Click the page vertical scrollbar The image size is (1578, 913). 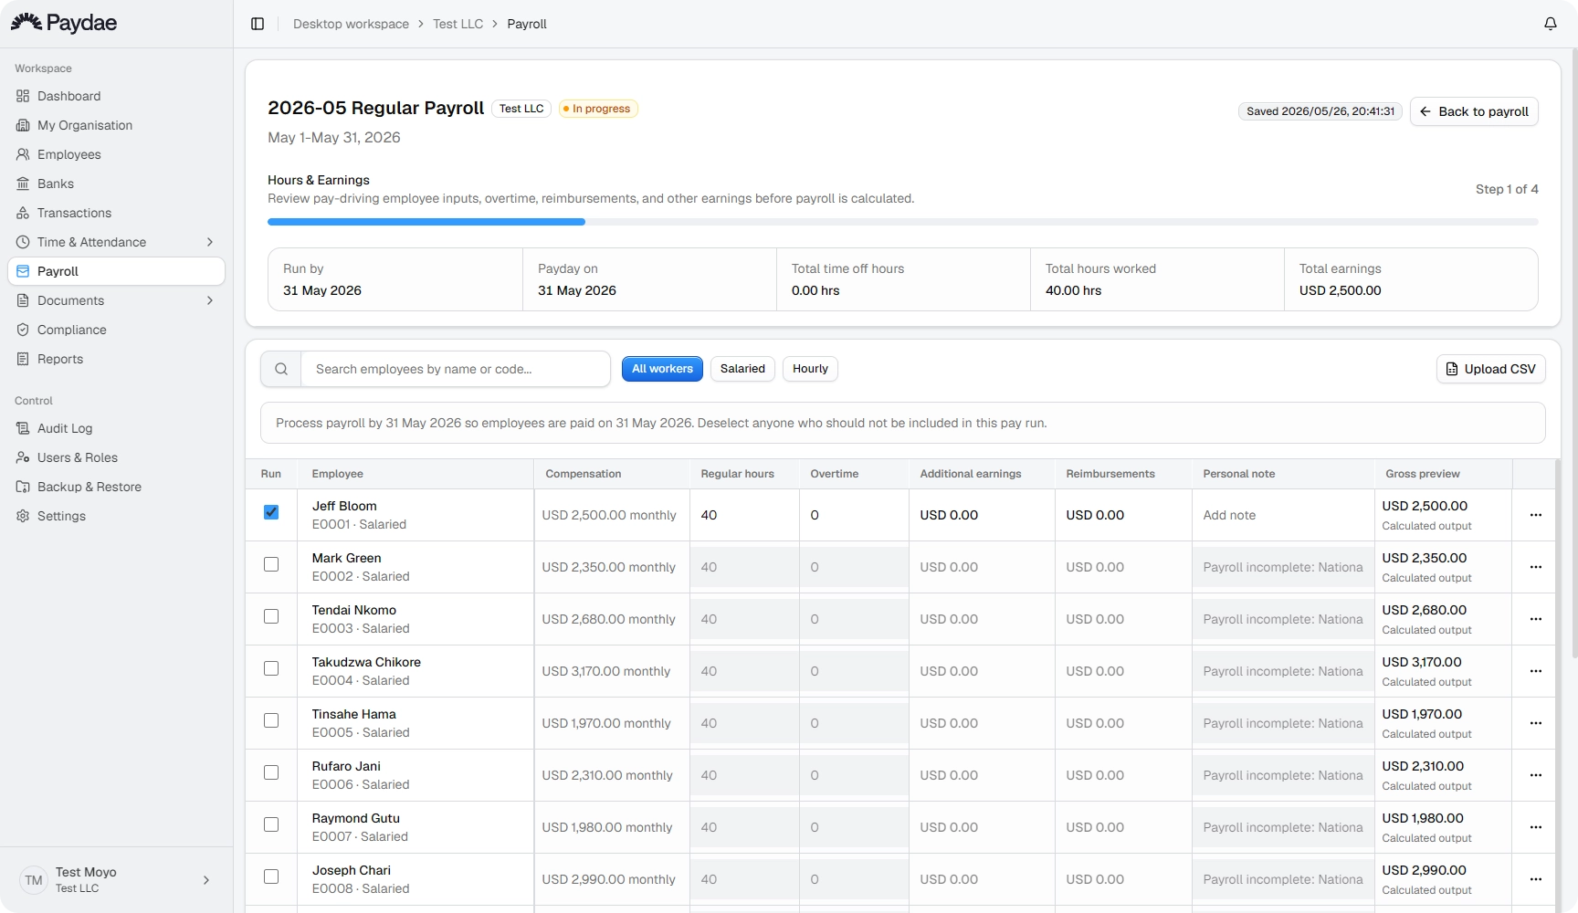(1573, 354)
